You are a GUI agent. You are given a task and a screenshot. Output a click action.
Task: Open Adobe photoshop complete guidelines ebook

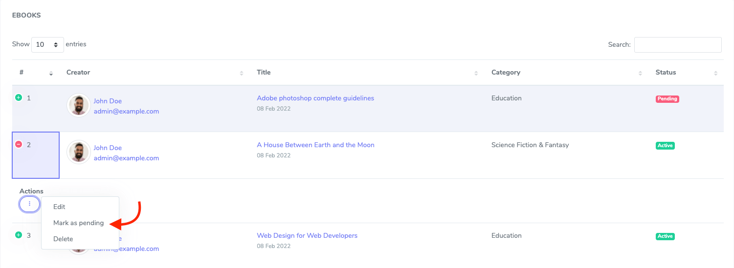315,98
